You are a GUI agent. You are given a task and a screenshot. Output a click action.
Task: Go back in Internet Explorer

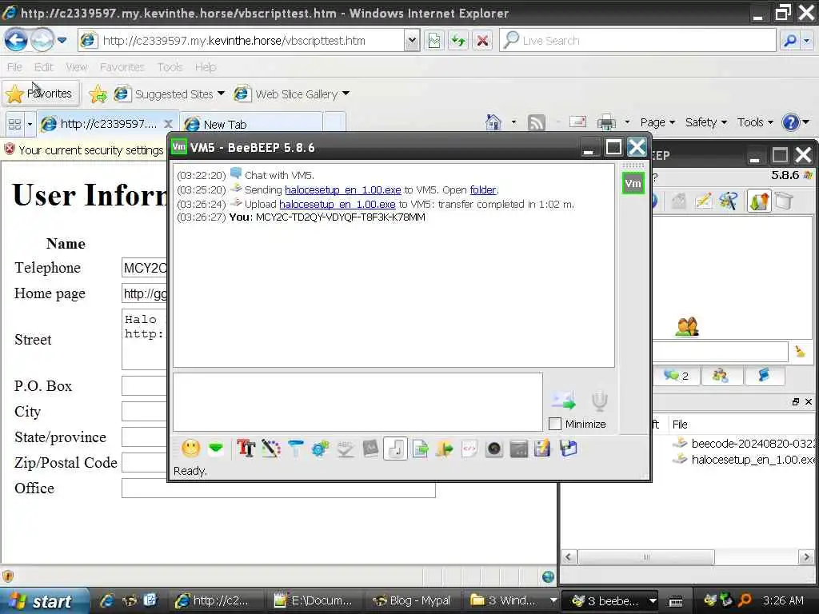coord(16,40)
